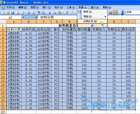Close the open 数据 (Data) menu
The height and width of the screenshot is (114, 140).
click(83, 8)
